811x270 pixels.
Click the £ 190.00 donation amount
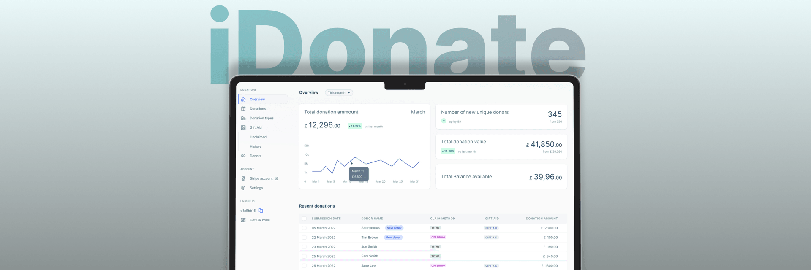(x=550, y=247)
